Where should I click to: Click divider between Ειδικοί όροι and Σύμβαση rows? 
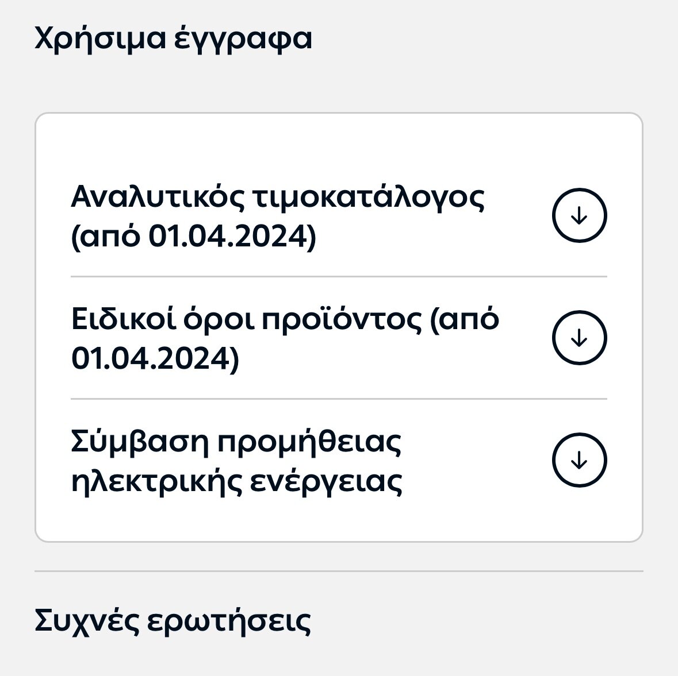click(339, 399)
